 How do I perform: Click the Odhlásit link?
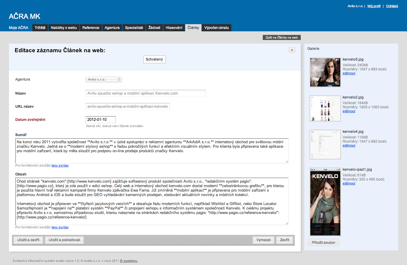click(392, 6)
